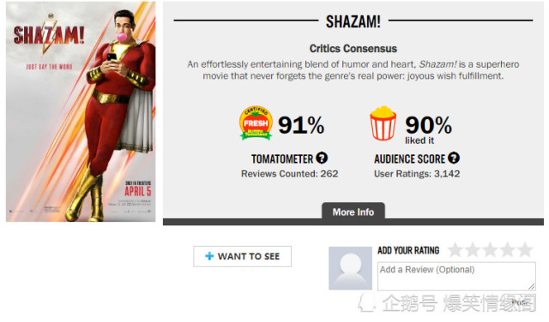Select the first rating star
This screenshot has width=549, height=322.
click(455, 250)
